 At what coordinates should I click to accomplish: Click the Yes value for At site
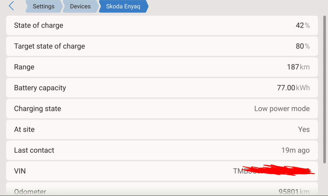pyautogui.click(x=304, y=129)
